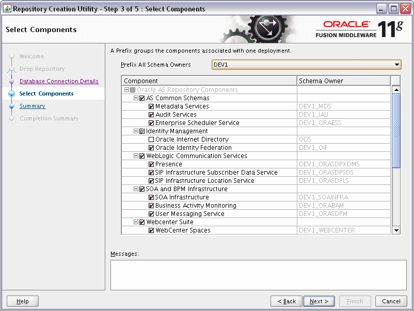The width and height of the screenshot is (414, 311).
Task: Navigate to the Summary step link
Action: tap(32, 106)
